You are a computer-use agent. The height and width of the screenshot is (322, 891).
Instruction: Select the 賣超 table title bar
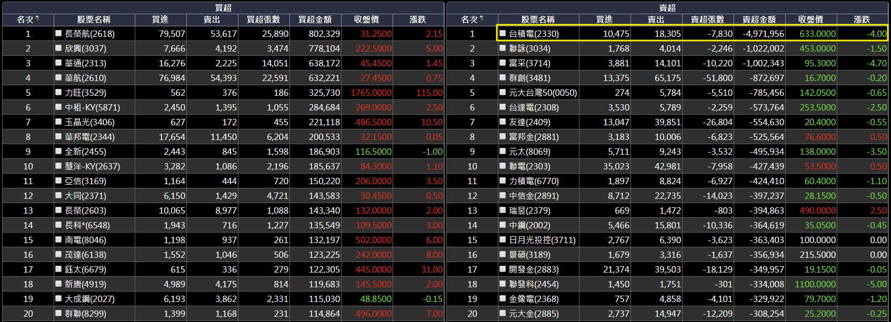coord(667,7)
